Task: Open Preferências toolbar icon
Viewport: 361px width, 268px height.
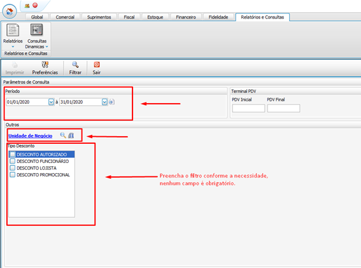Action: tap(45, 65)
